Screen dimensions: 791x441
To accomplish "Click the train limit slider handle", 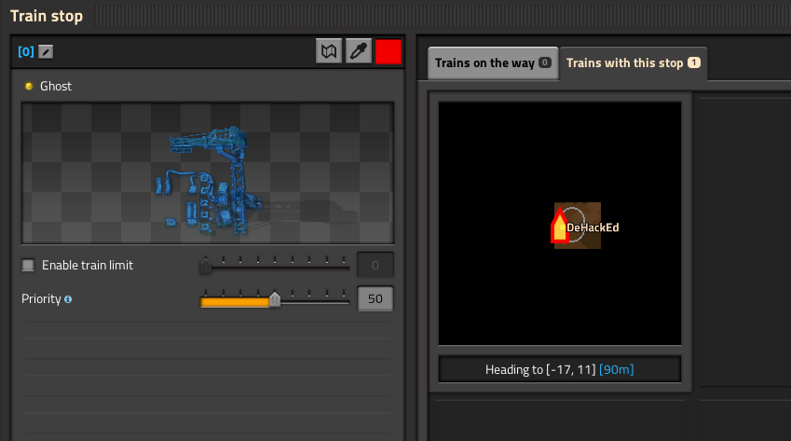I will (x=205, y=265).
